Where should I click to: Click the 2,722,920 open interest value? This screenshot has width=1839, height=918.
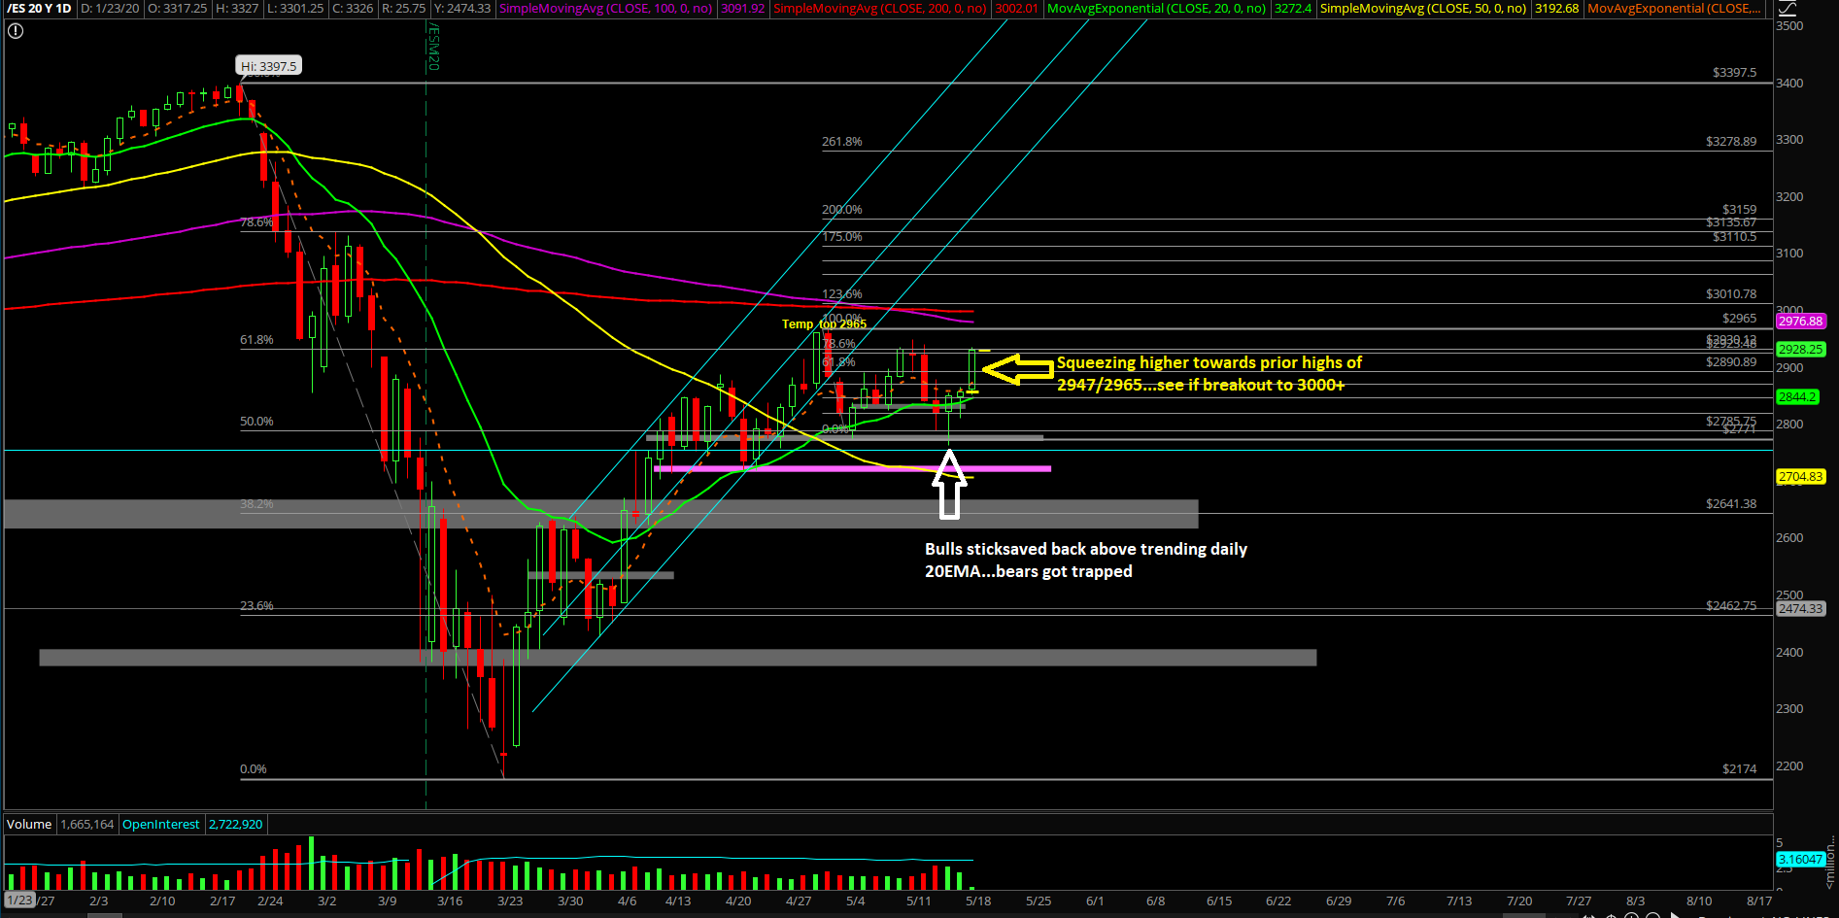point(236,824)
